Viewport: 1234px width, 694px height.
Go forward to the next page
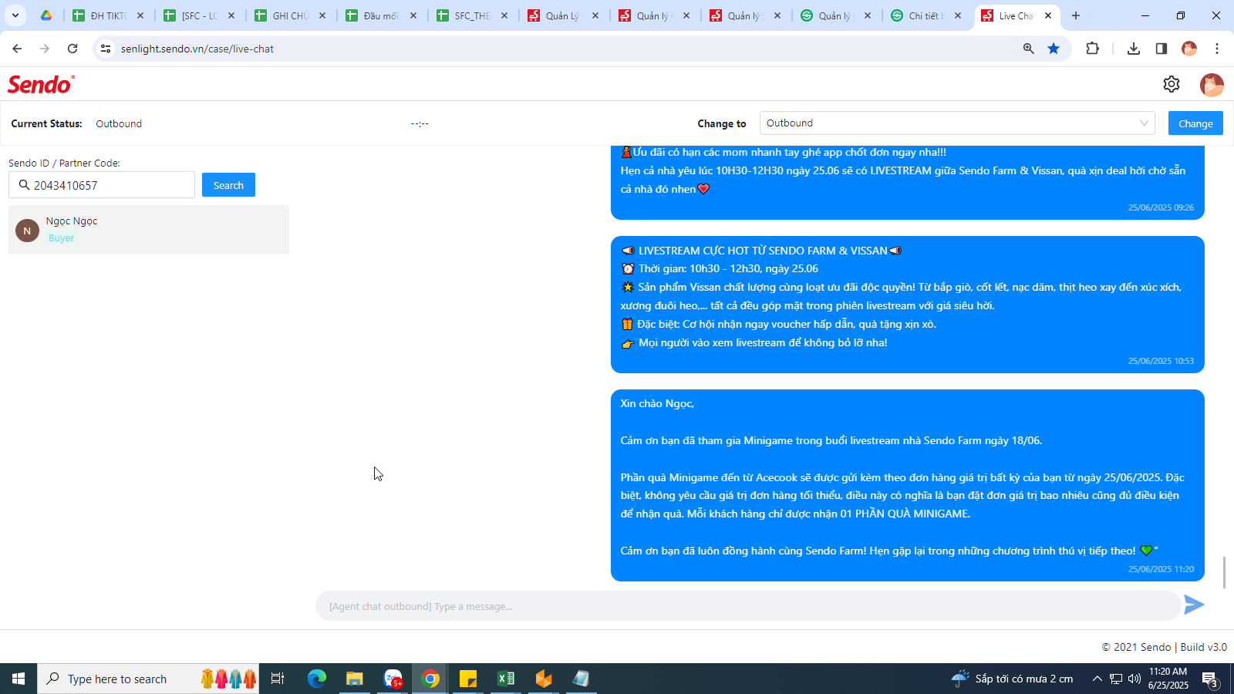45,49
